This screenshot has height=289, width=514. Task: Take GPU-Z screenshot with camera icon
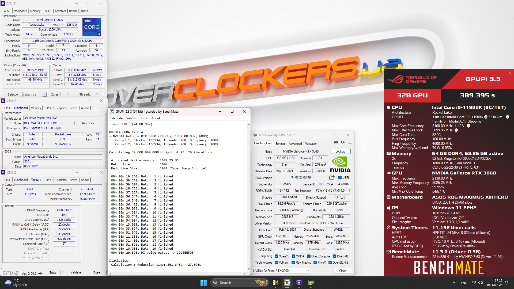(336, 142)
